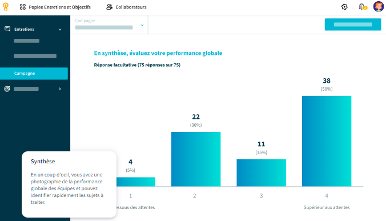
Task: Click the target objectives icon in sidebar
Action: (7, 89)
